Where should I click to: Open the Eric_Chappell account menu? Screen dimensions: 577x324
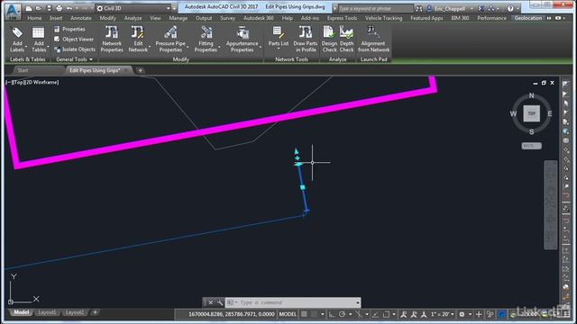point(450,8)
